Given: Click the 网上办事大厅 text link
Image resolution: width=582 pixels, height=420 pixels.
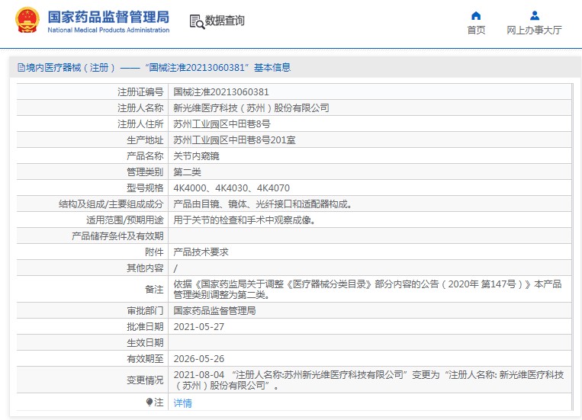Looking at the screenshot, I should click(534, 30).
